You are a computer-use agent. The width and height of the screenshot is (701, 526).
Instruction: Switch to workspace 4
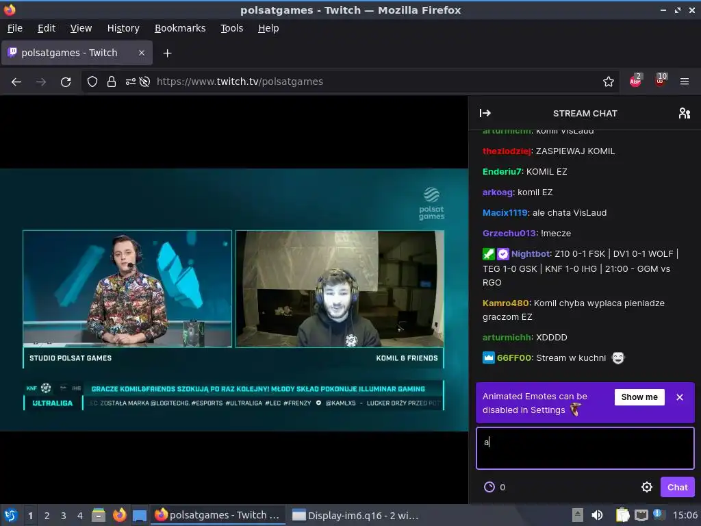(80, 516)
